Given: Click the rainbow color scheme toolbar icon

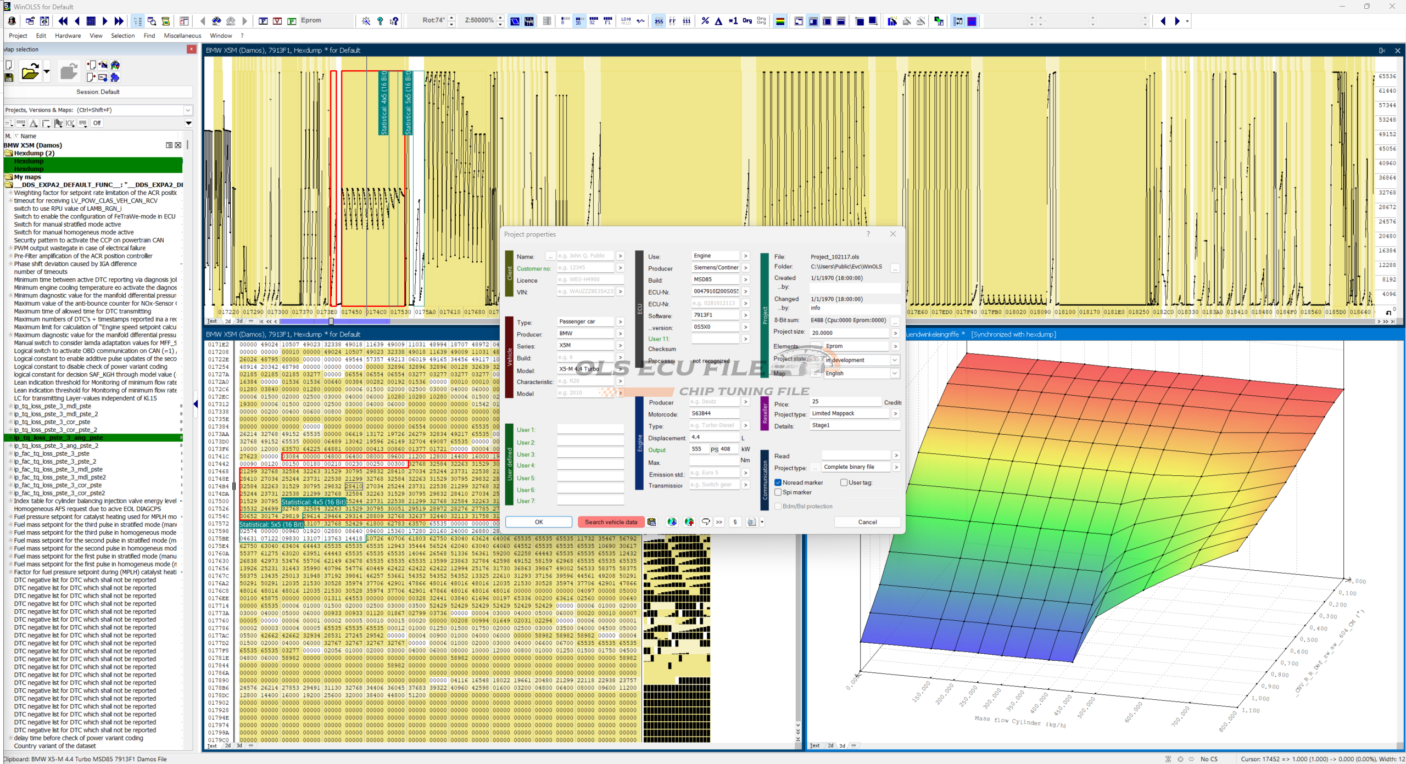Looking at the screenshot, I should coord(779,21).
